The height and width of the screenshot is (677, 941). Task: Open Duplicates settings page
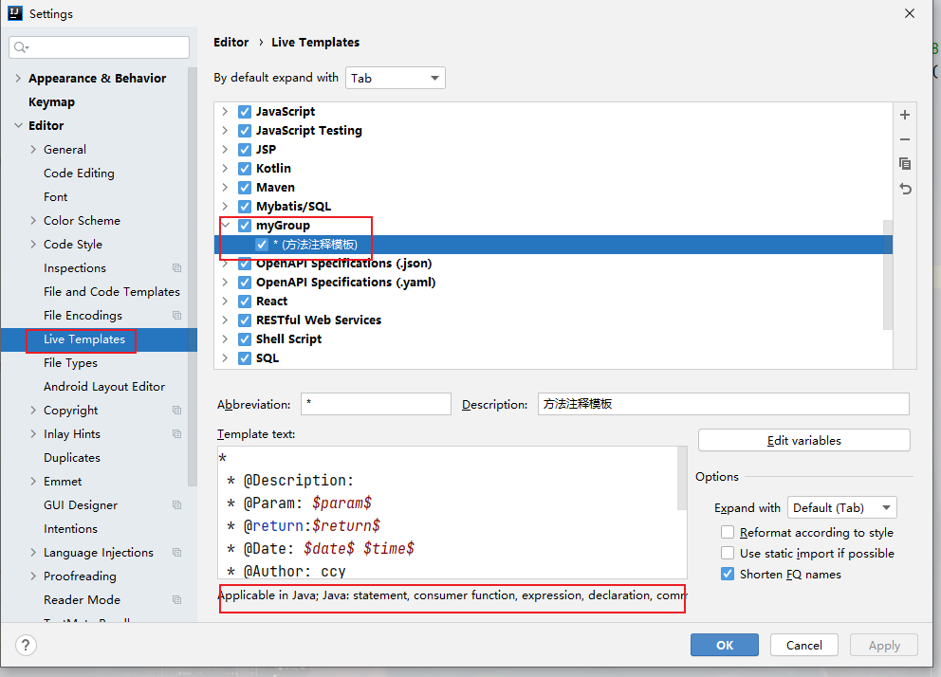[71, 458]
